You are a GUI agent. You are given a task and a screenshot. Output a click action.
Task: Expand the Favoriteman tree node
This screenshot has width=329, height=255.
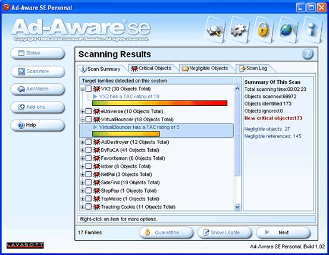[83, 159]
